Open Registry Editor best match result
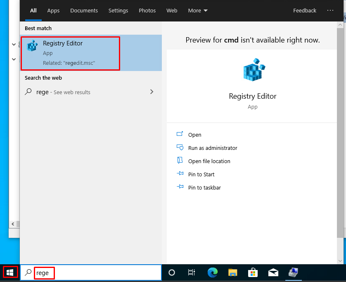Screen dimensions: 346x282 (91, 53)
